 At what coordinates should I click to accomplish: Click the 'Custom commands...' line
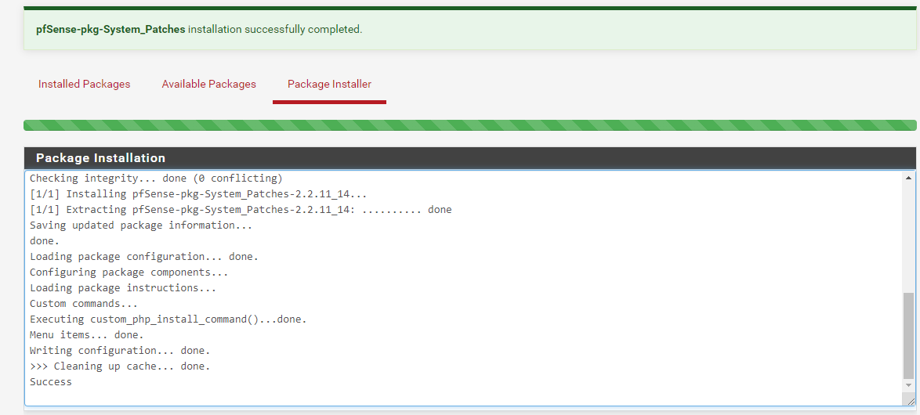click(84, 304)
